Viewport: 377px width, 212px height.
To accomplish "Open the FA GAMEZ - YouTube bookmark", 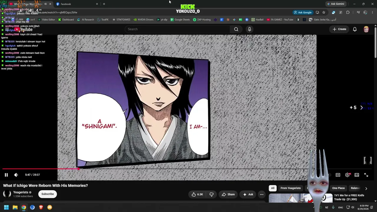I will 280,20.
